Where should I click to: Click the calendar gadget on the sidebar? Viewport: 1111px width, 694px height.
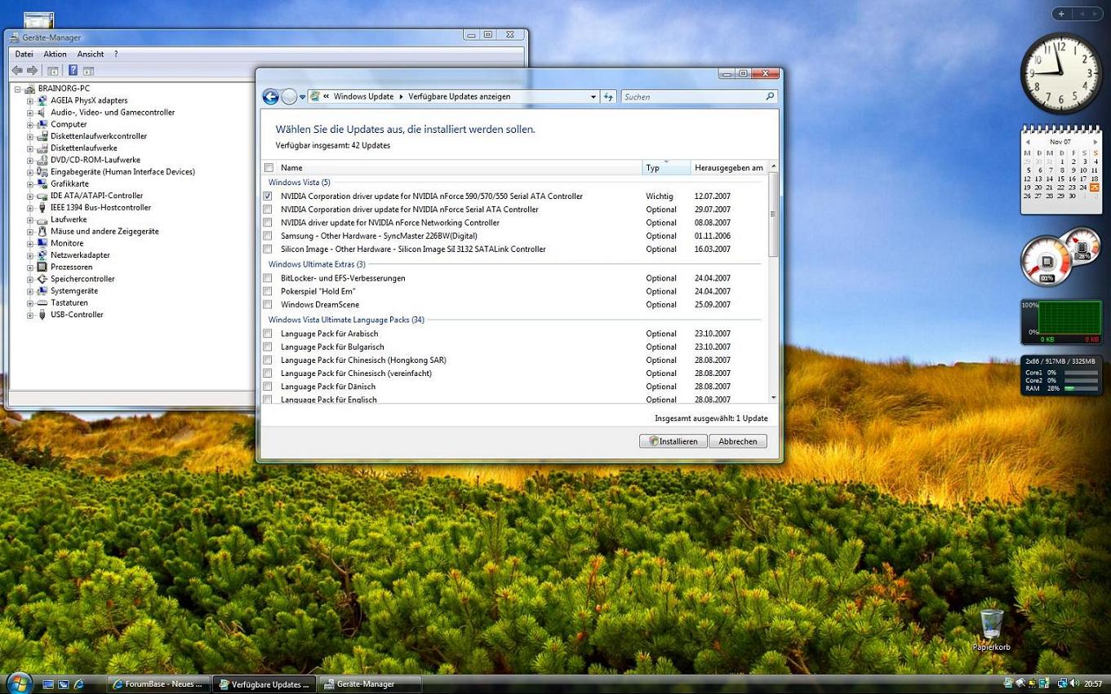[1061, 170]
